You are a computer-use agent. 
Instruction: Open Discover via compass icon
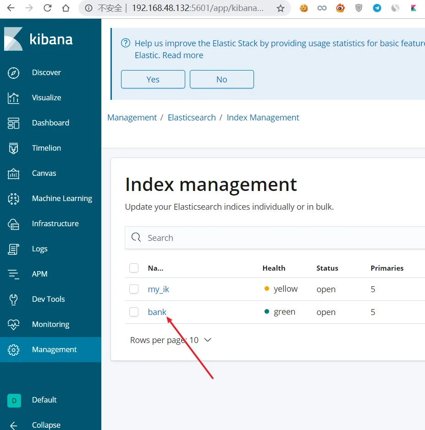[x=13, y=73]
